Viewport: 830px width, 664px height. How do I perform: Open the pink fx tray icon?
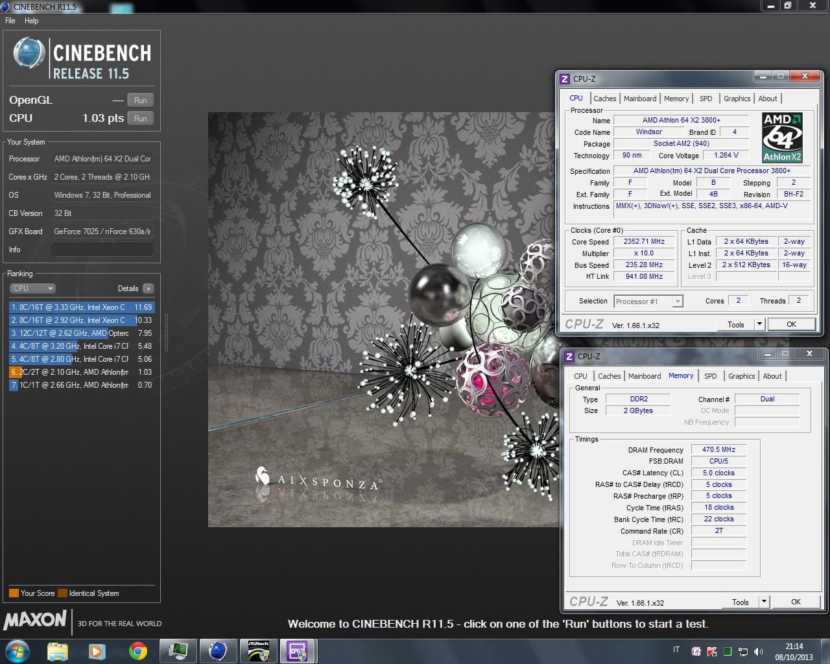(x=696, y=652)
